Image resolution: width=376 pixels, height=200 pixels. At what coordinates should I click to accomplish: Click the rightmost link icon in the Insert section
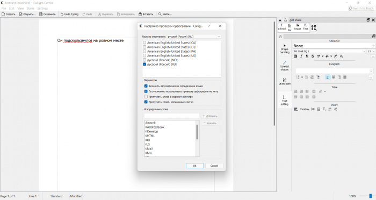pyautogui.click(x=336, y=109)
